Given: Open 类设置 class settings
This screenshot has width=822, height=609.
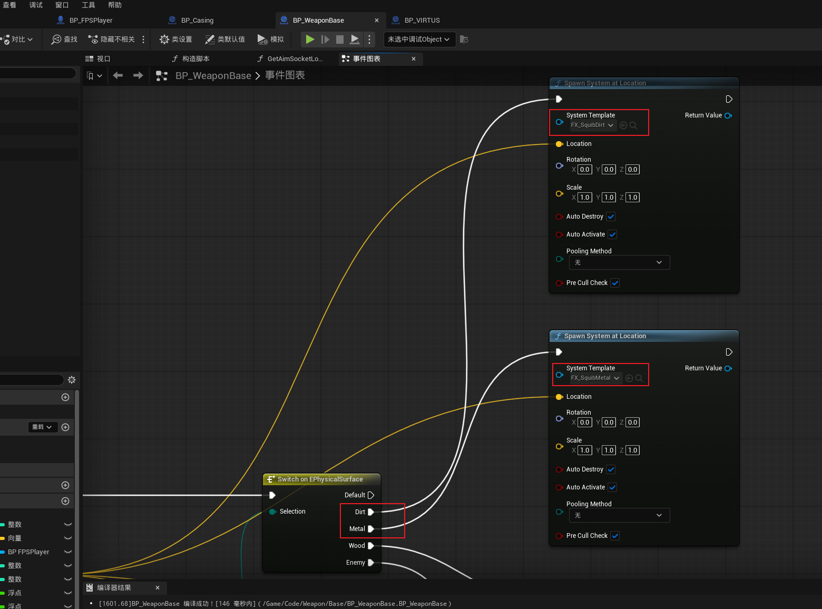Looking at the screenshot, I should tap(176, 40).
